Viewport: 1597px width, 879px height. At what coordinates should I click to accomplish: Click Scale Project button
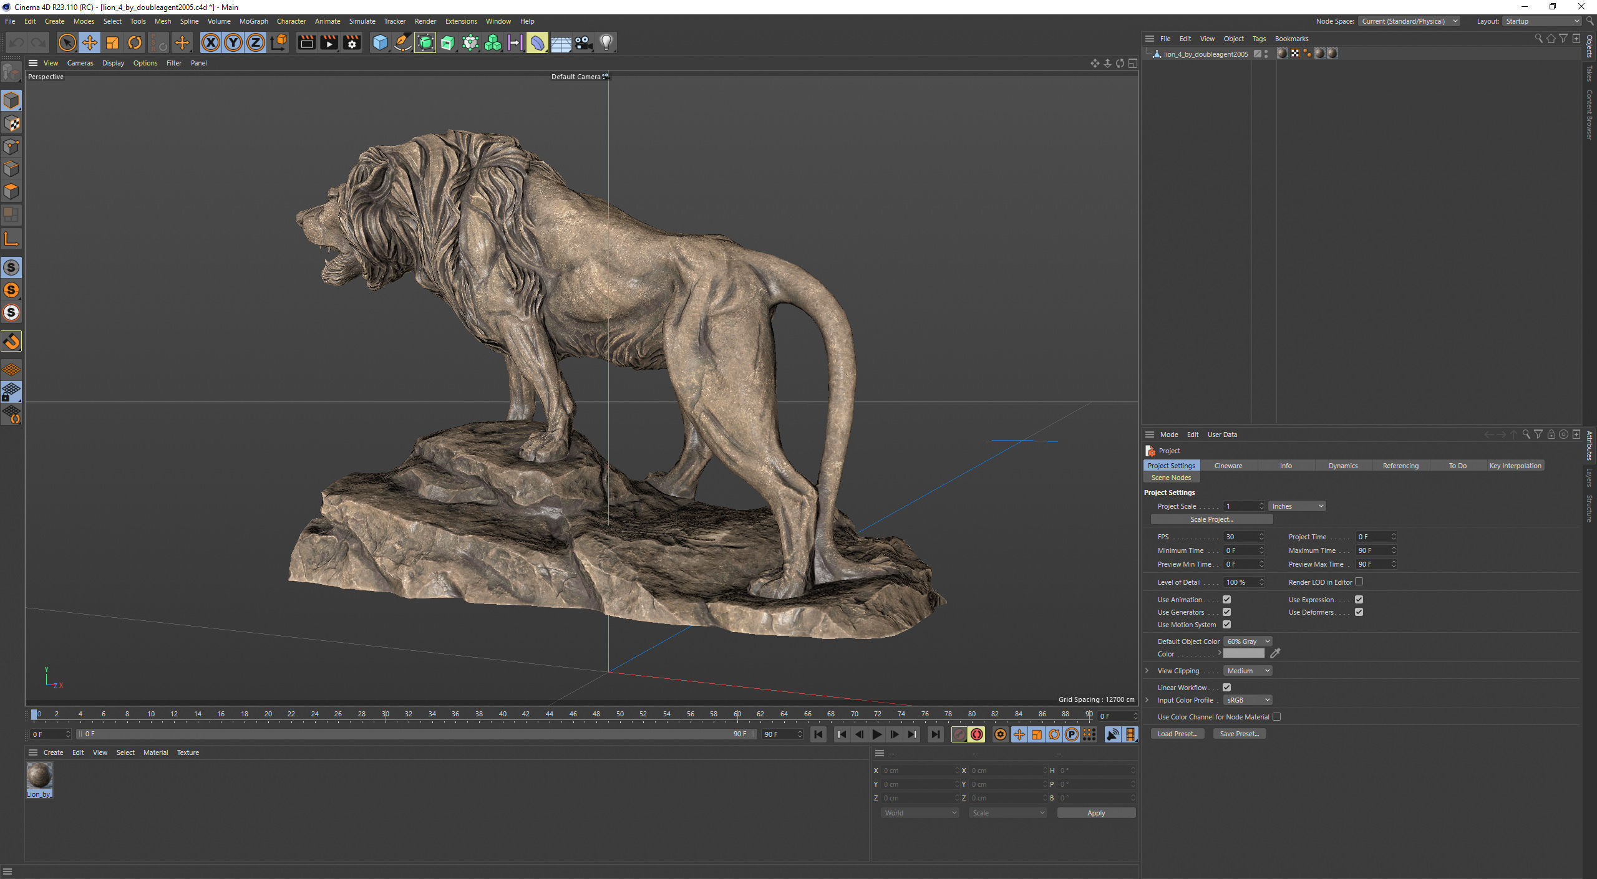[1211, 519]
